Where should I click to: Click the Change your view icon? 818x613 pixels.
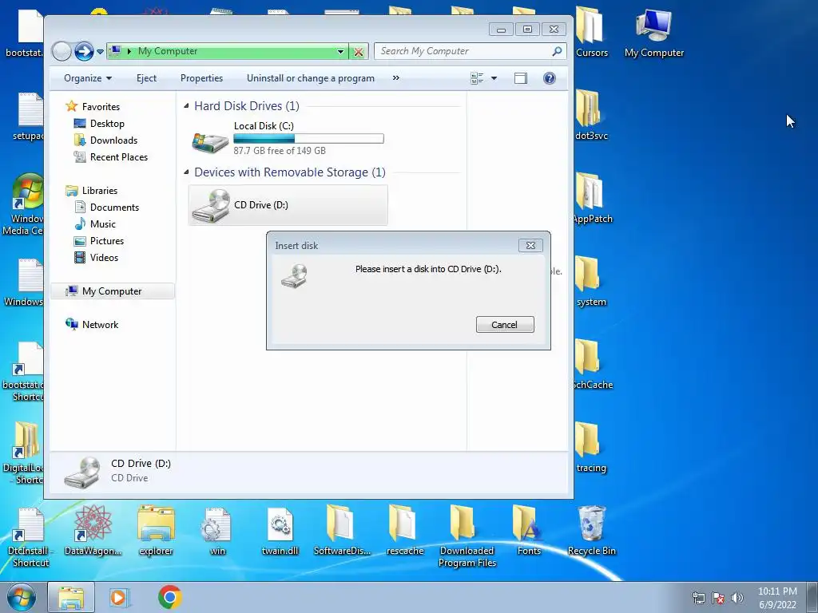click(x=477, y=78)
